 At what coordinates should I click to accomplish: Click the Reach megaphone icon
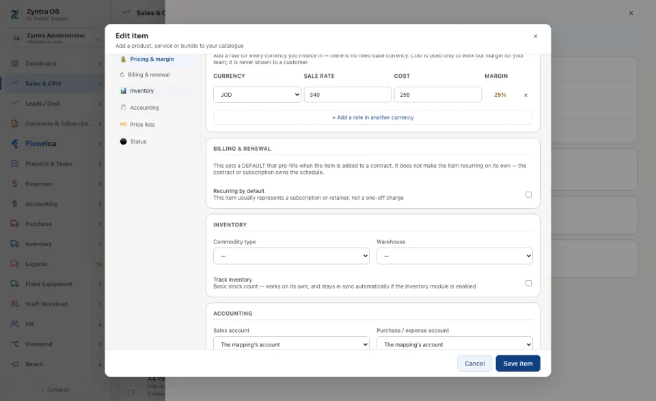click(14, 363)
